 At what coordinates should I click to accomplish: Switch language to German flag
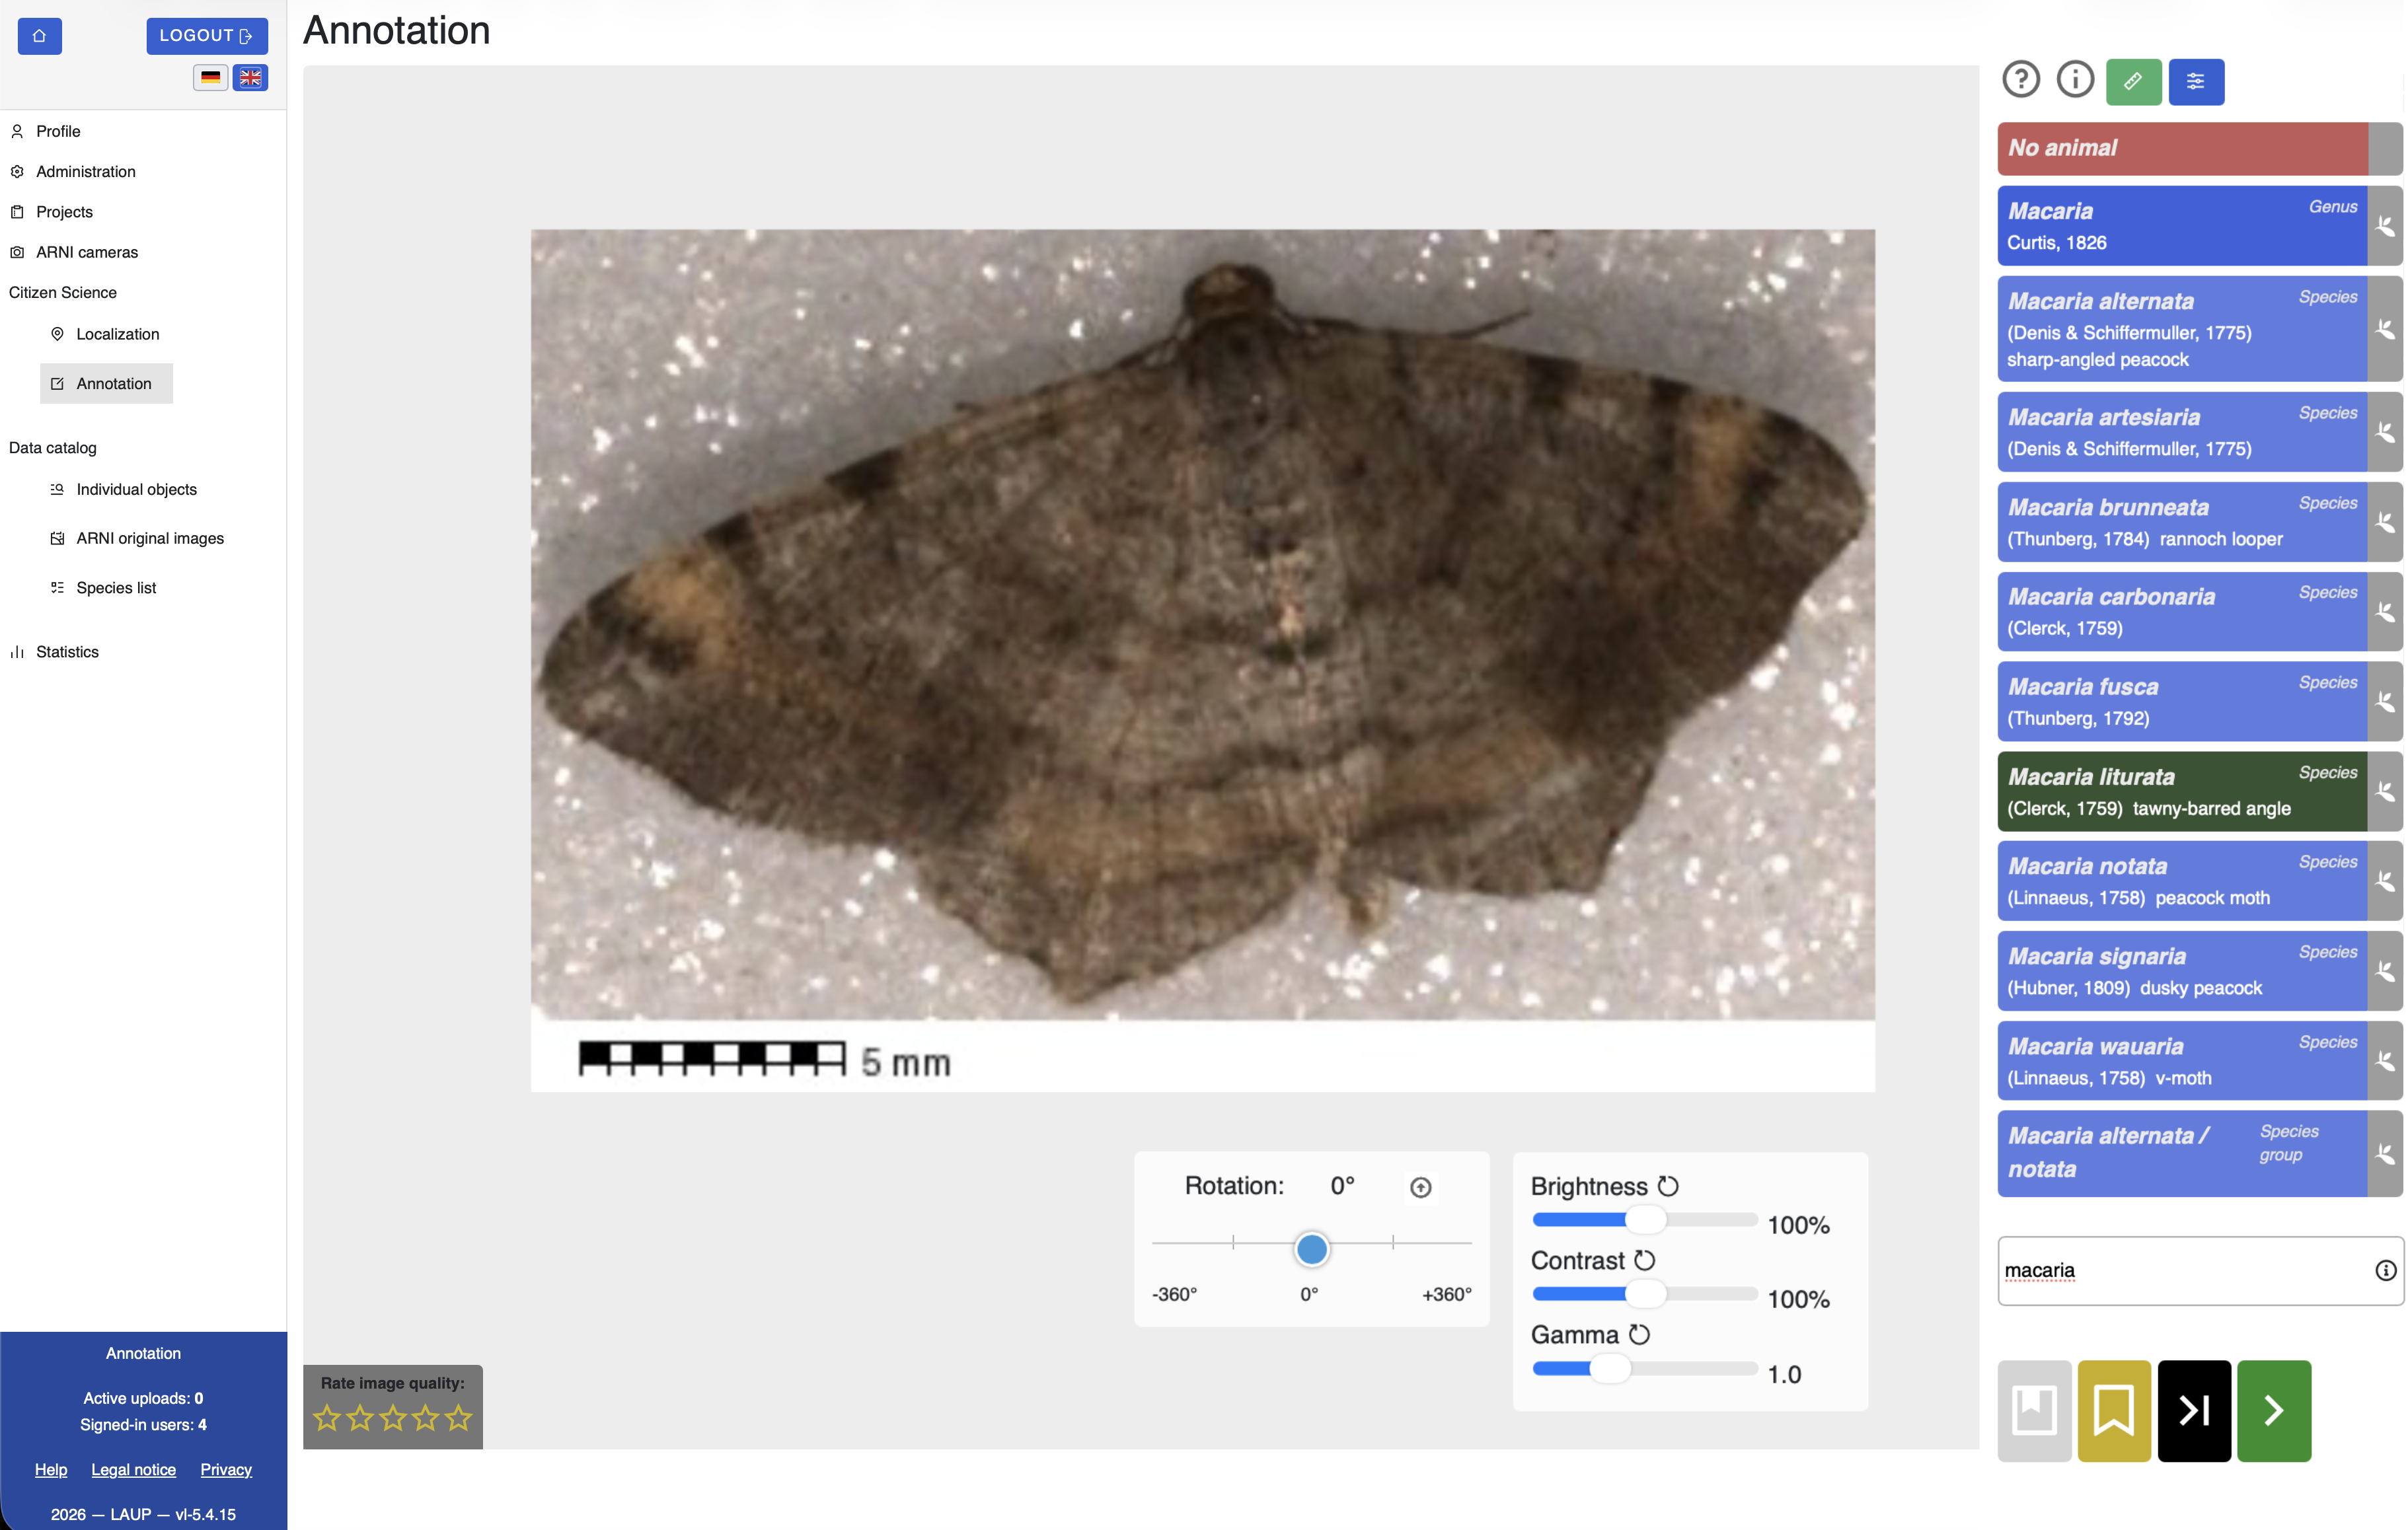210,77
